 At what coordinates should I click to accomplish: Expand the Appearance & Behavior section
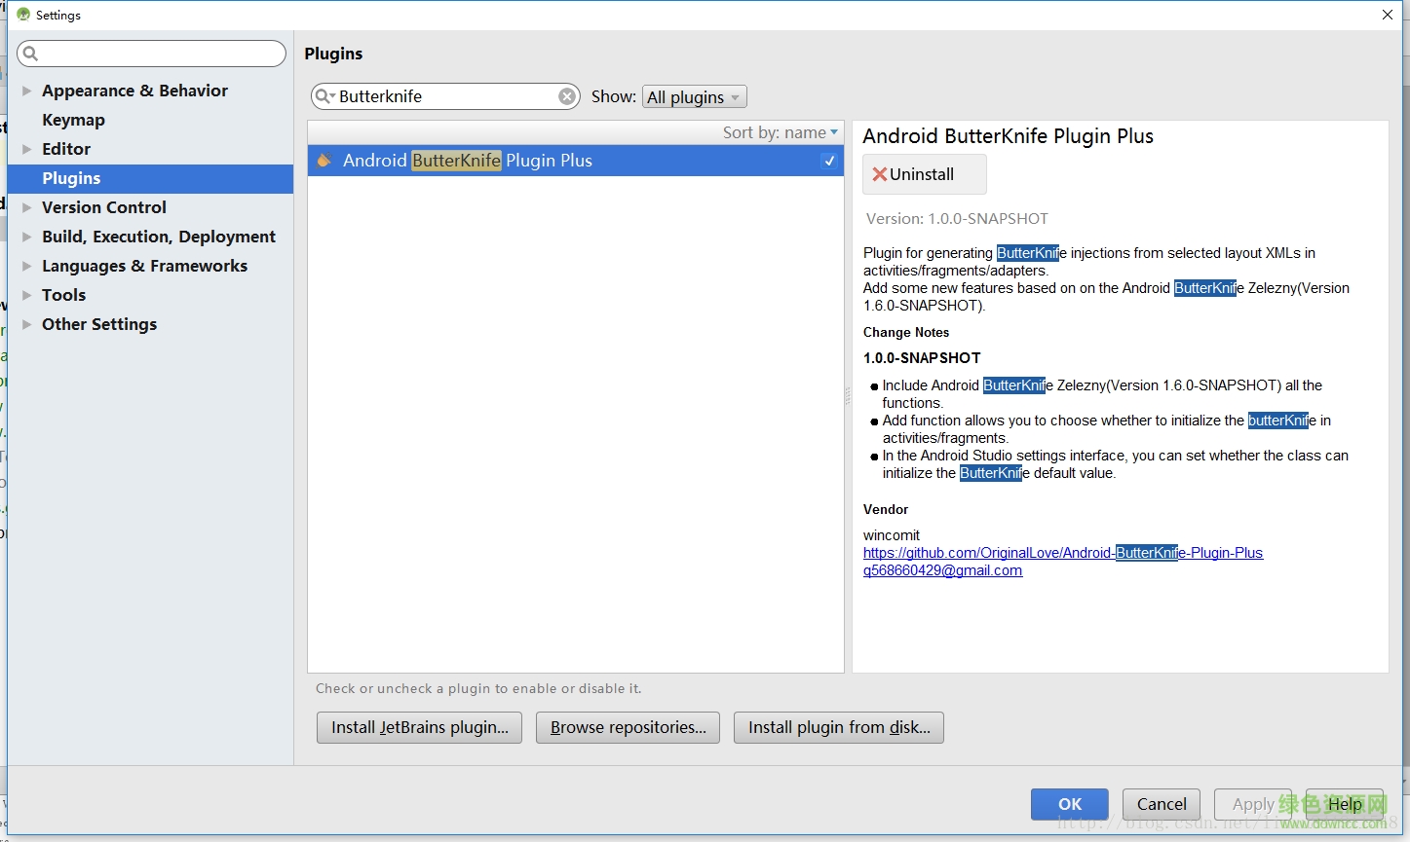27,91
